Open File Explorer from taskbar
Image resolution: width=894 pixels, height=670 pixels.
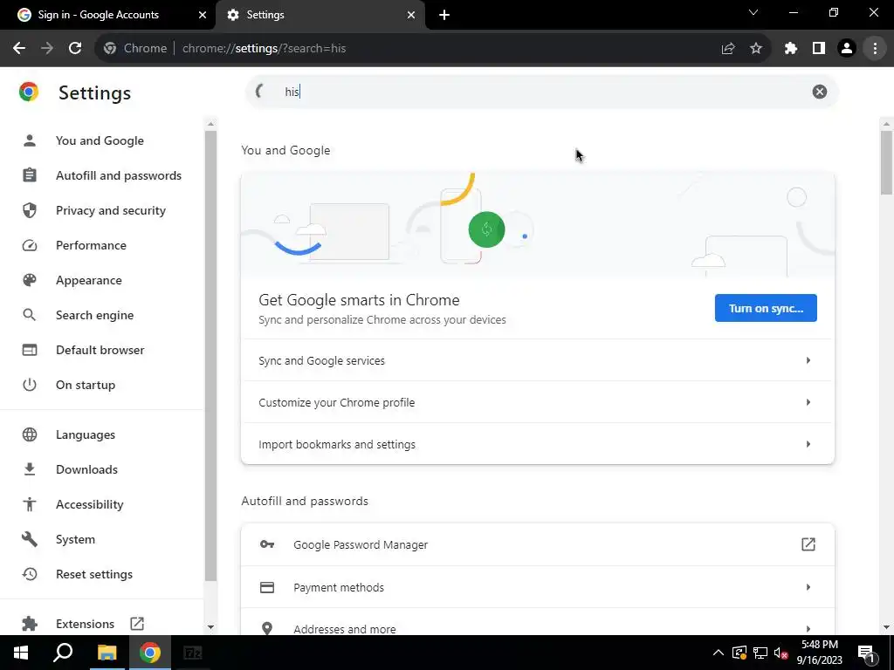tap(107, 653)
